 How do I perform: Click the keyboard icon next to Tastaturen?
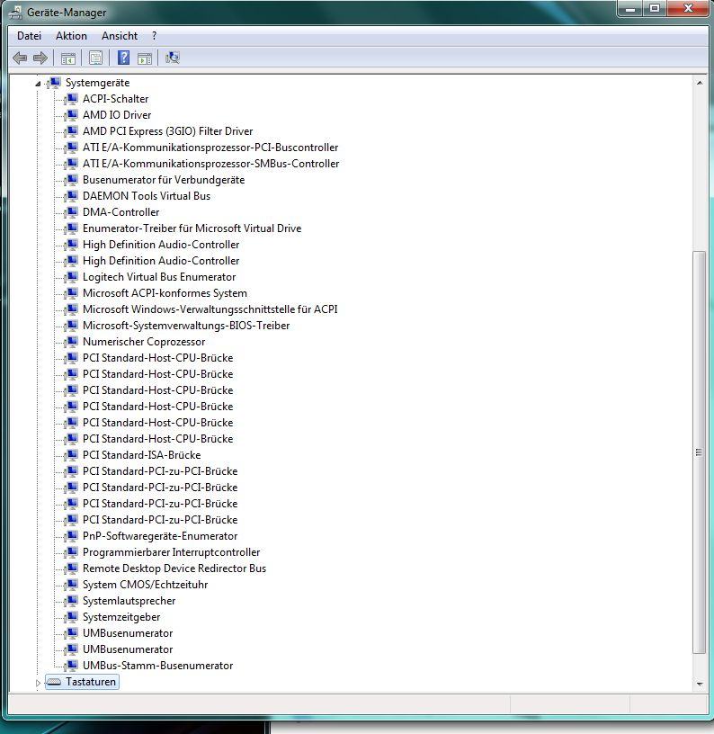[x=54, y=682]
